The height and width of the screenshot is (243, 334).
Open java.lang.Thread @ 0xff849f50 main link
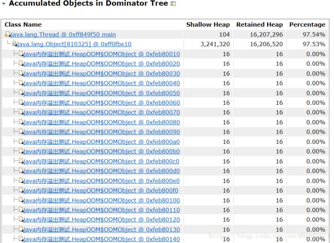pyautogui.click(x=63, y=34)
